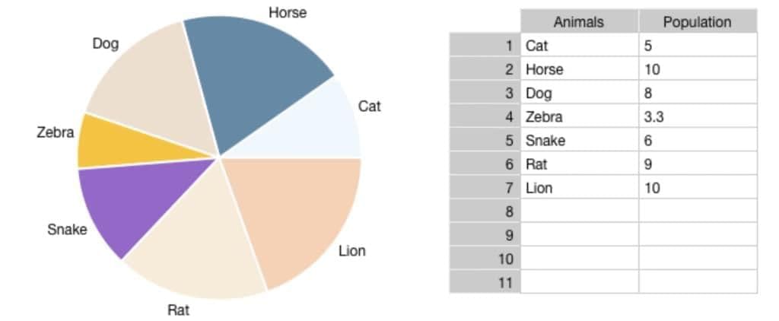
Task: Select row header number 11
Action: click(485, 282)
